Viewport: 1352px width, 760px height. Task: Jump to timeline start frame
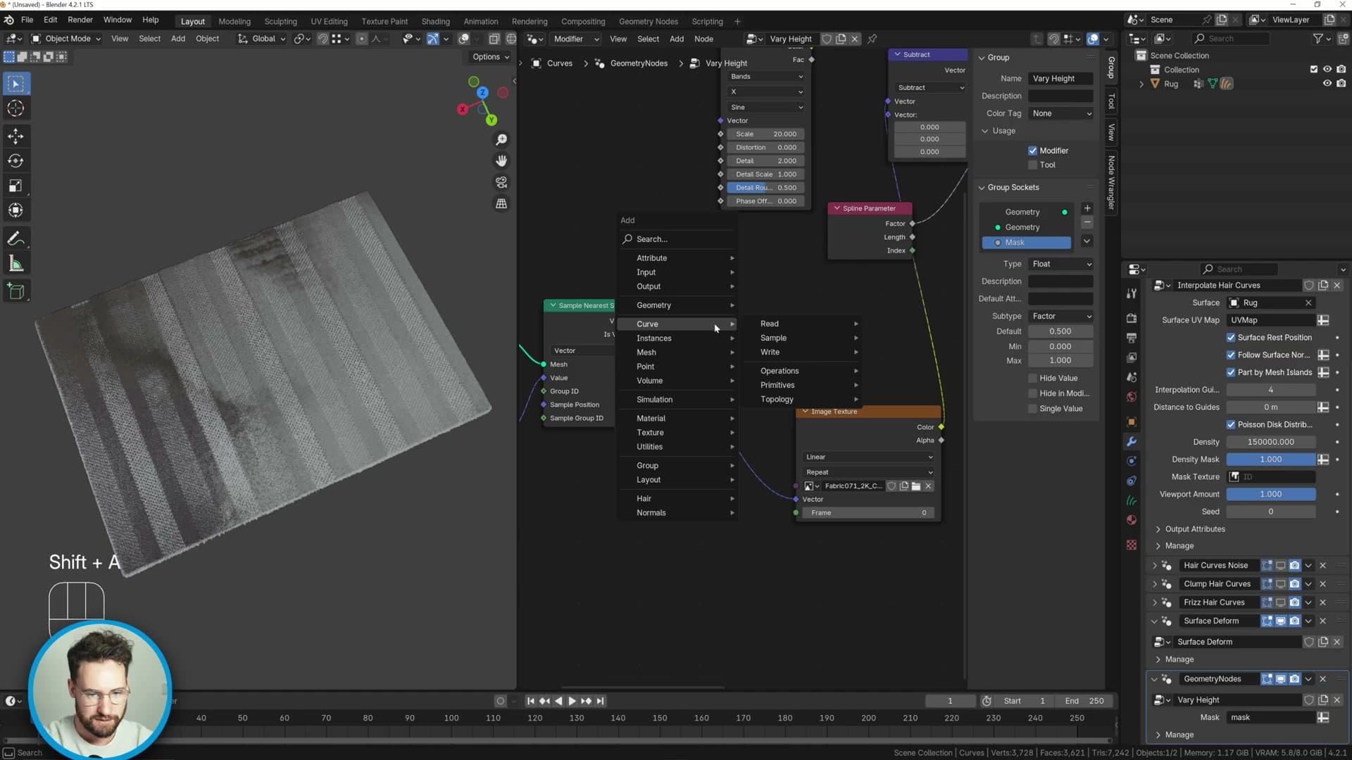[x=531, y=701]
